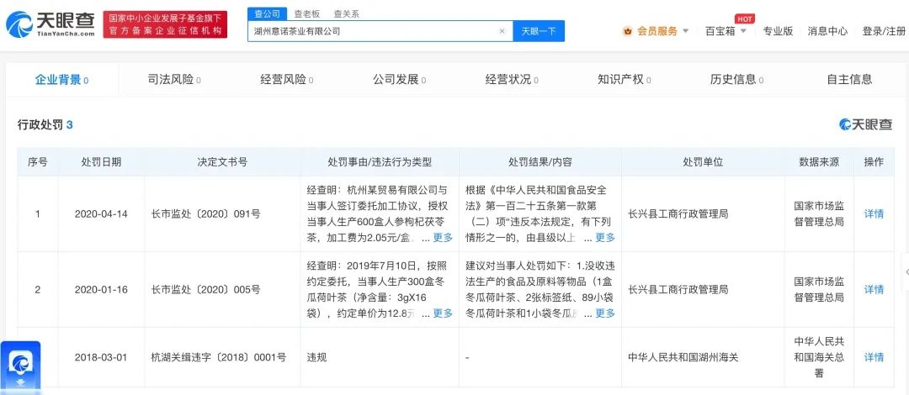Click the 天眼查 watermark logo above table
The image size is (909, 395).
point(865,124)
